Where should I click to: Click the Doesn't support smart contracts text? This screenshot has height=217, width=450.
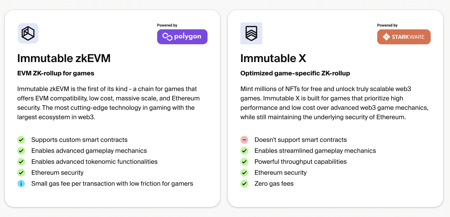click(x=300, y=140)
